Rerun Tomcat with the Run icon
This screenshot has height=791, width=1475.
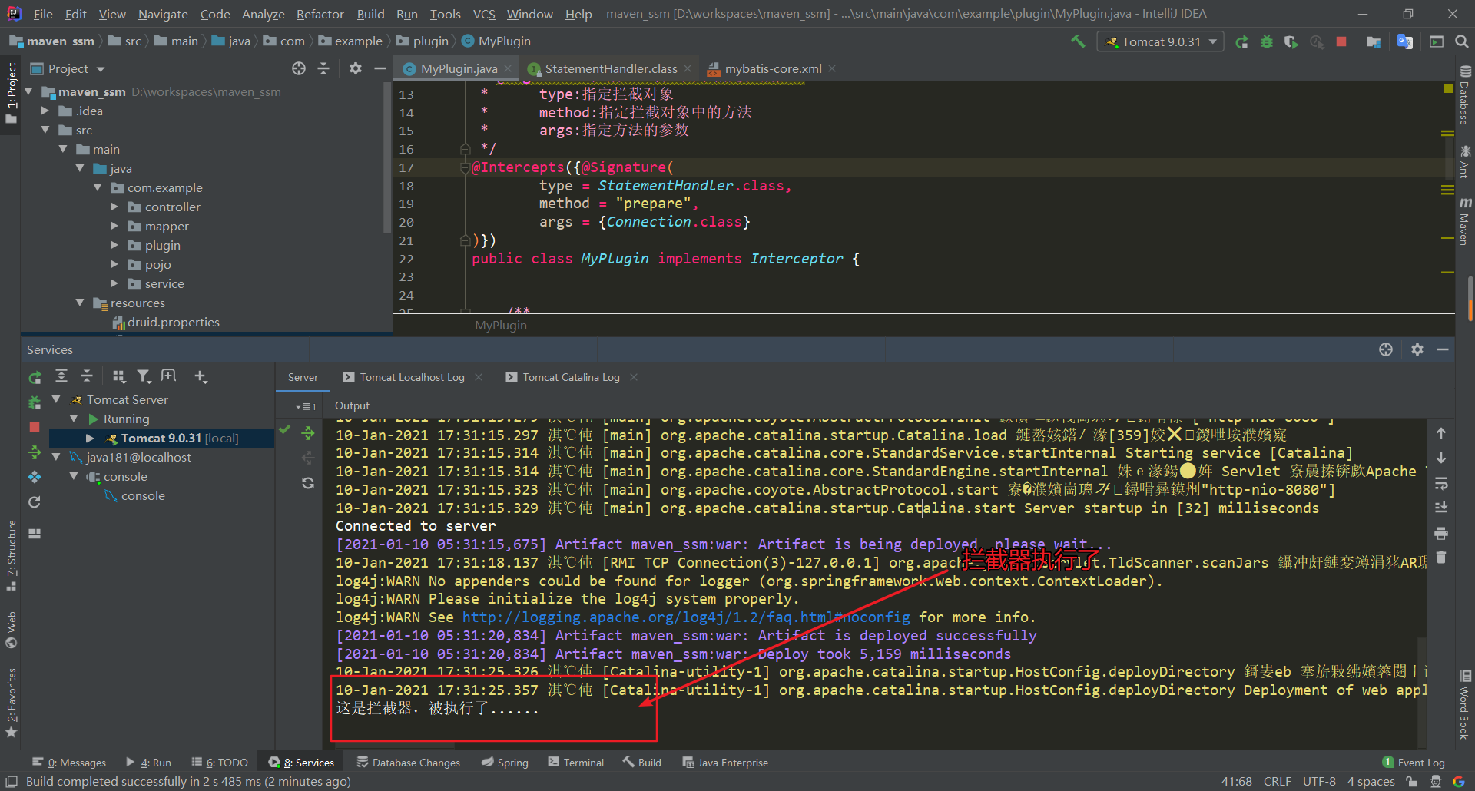tap(1241, 41)
